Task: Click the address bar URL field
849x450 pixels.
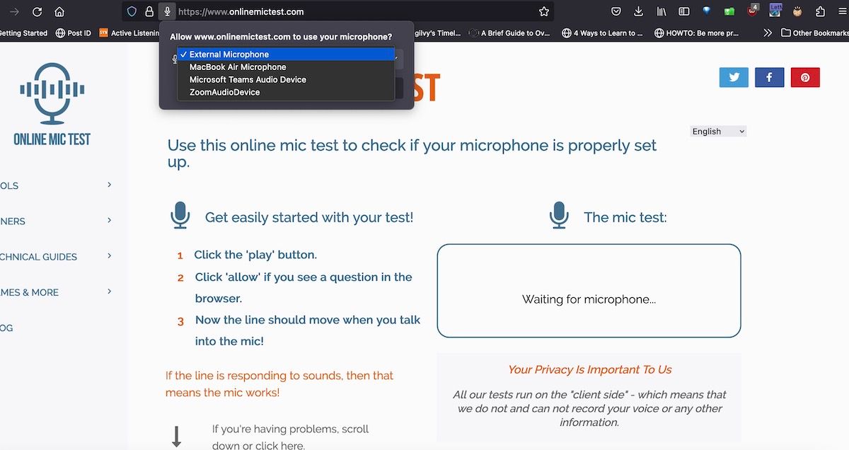Action: pos(354,11)
